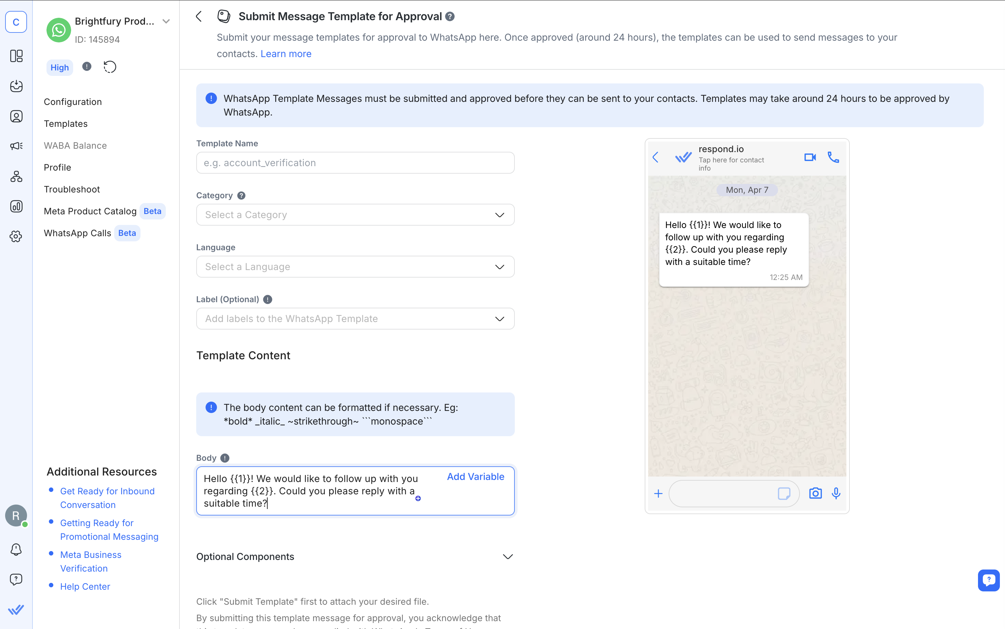1005x629 pixels.
Task: Click the phone call icon in preview
Action: click(x=833, y=157)
